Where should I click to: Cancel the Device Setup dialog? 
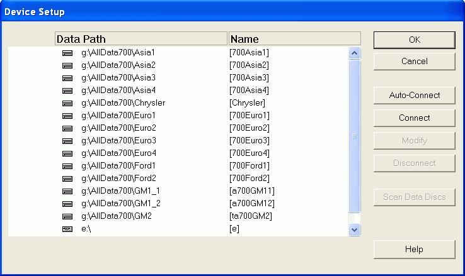coord(415,61)
